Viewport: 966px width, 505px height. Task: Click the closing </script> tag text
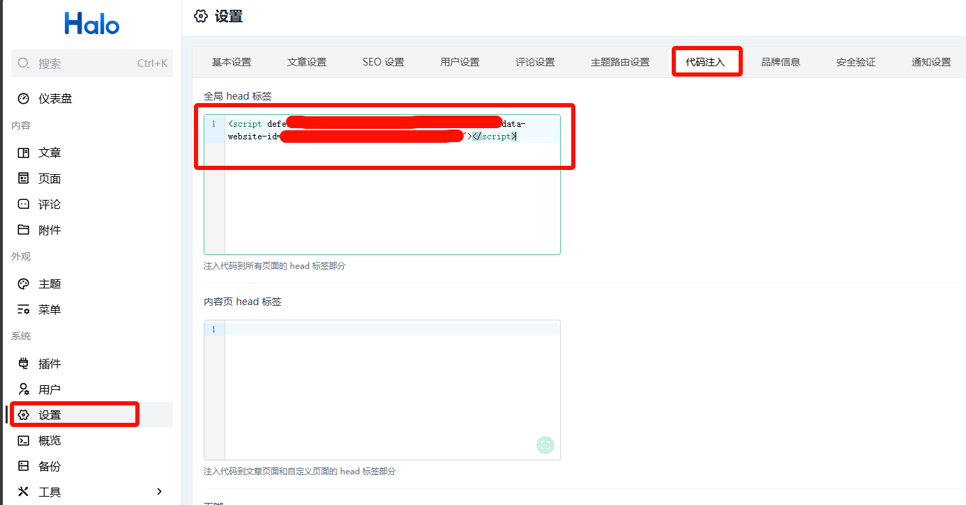495,137
